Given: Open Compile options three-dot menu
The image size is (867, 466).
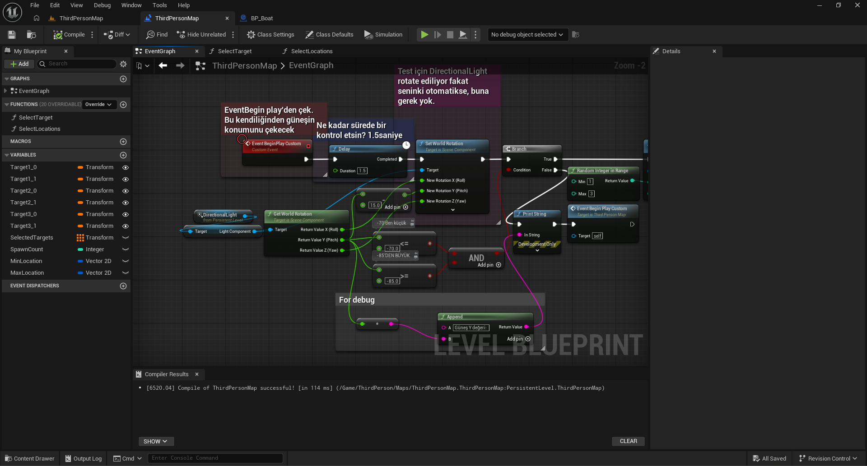Looking at the screenshot, I should (x=92, y=35).
